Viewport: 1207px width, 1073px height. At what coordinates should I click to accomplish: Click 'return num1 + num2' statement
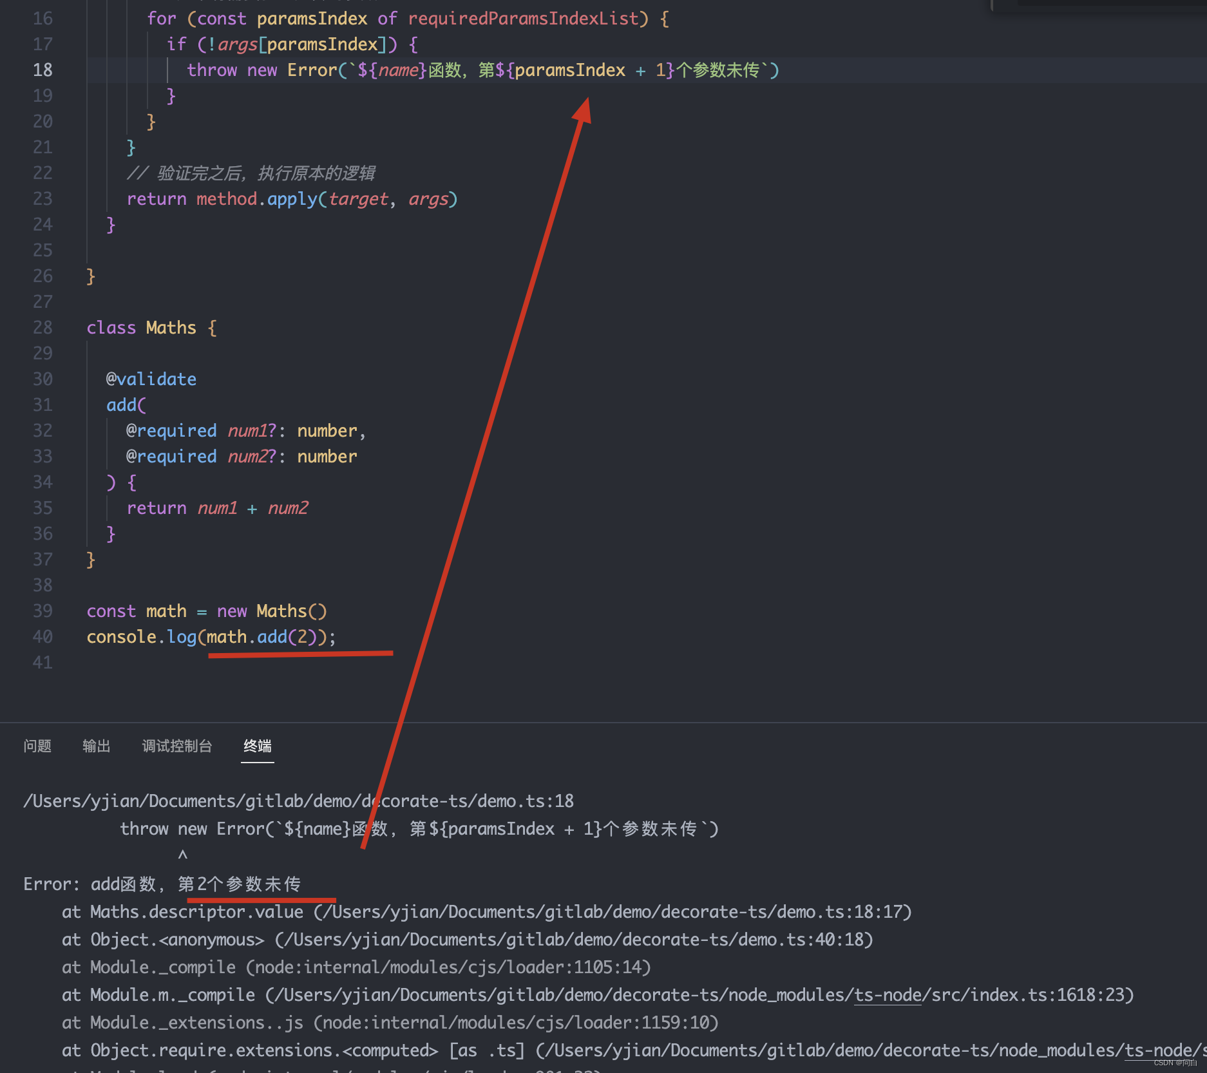[218, 508]
